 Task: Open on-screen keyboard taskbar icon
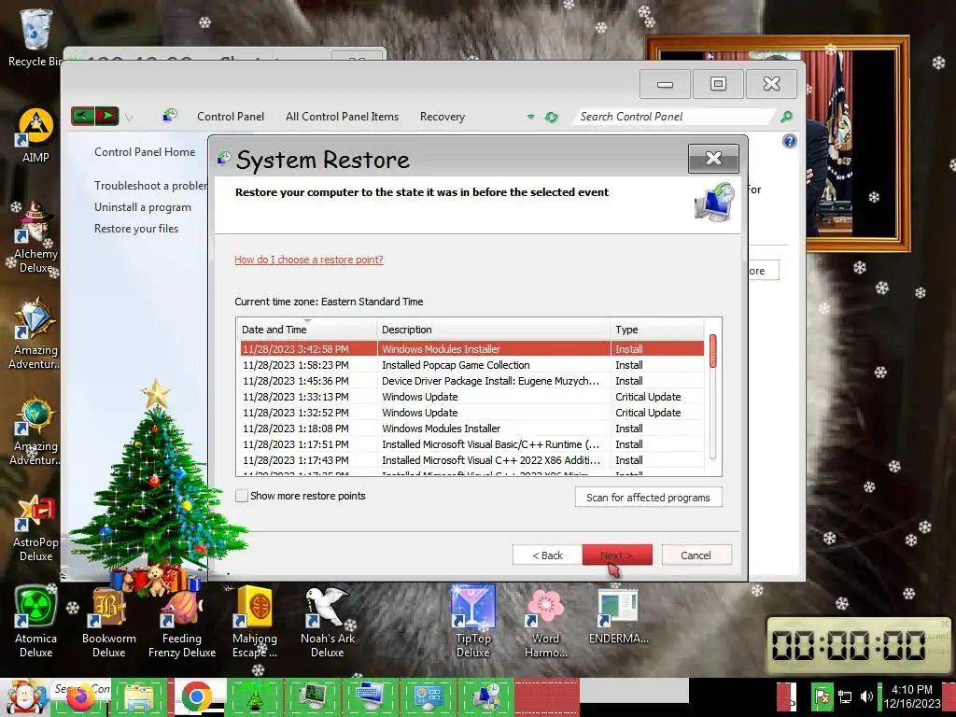(x=370, y=697)
